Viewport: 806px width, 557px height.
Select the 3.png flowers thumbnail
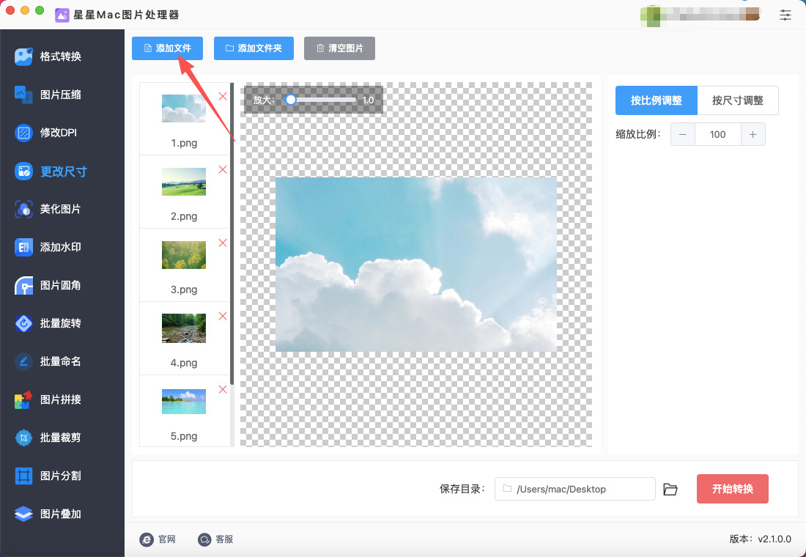[183, 254]
